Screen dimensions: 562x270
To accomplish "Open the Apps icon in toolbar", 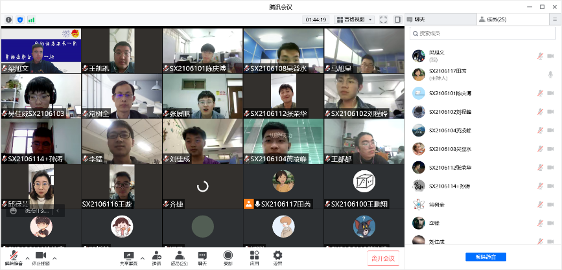I will pyautogui.click(x=255, y=256).
